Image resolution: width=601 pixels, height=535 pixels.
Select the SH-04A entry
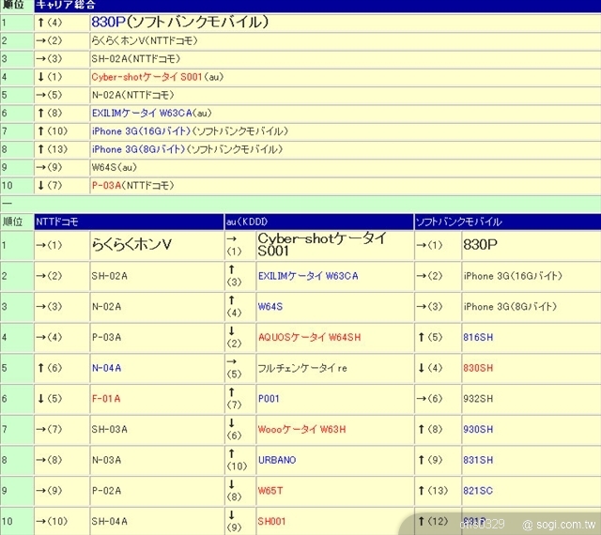(109, 521)
